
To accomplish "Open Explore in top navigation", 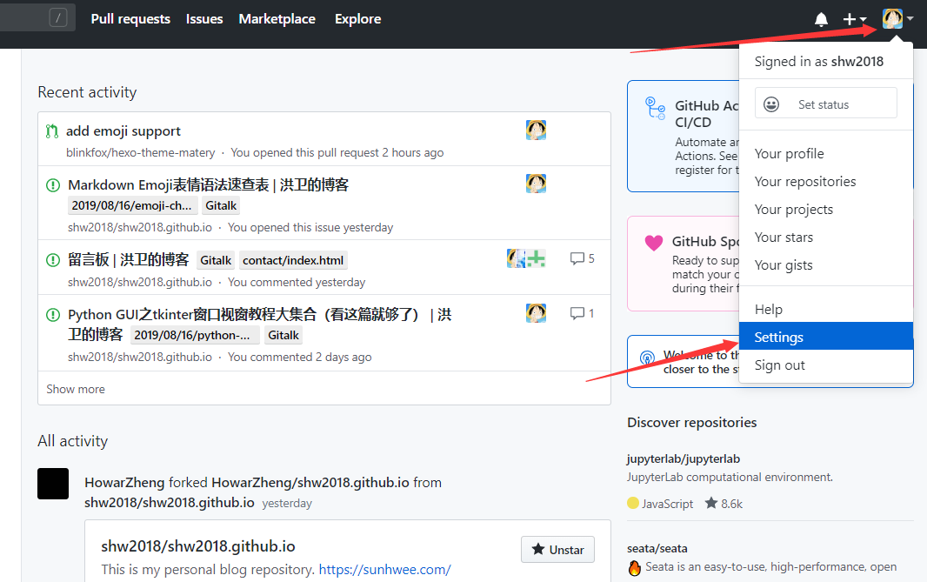I will 357,19.
